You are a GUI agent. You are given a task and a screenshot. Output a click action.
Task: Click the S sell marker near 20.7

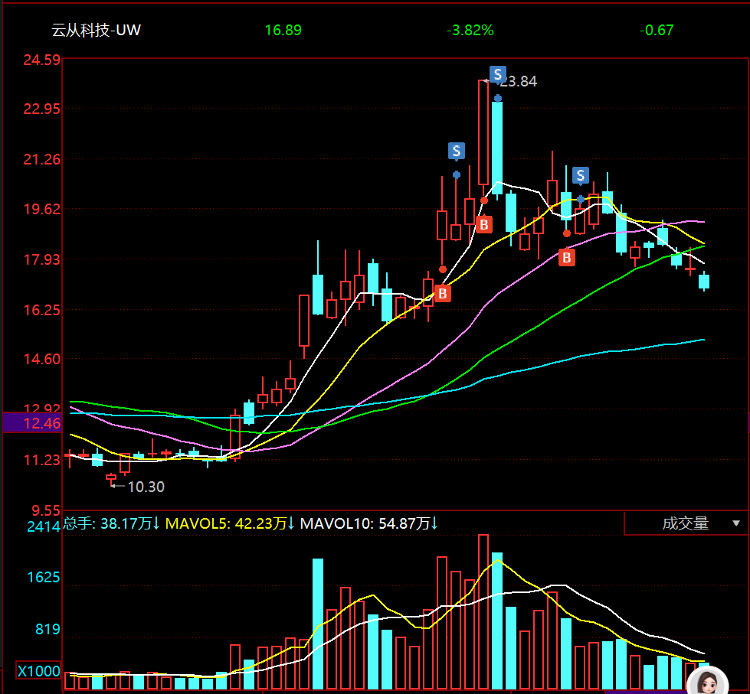click(x=580, y=175)
